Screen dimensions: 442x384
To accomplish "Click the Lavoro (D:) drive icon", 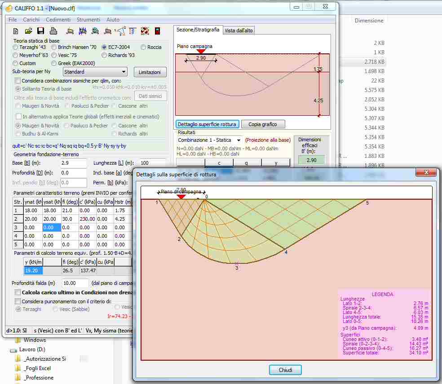I will [13, 350].
